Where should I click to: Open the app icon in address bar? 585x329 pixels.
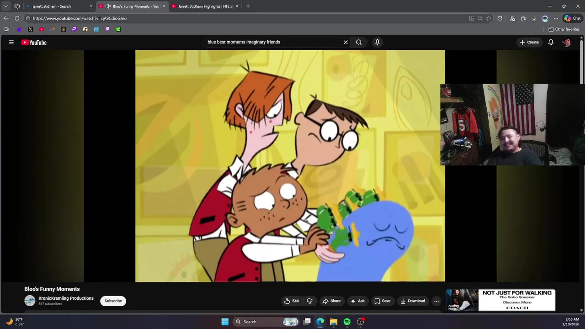coord(471,18)
